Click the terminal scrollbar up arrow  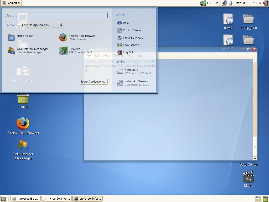255,61
